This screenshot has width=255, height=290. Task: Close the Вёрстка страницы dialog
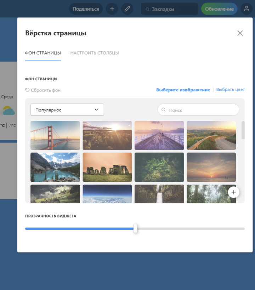pos(240,33)
